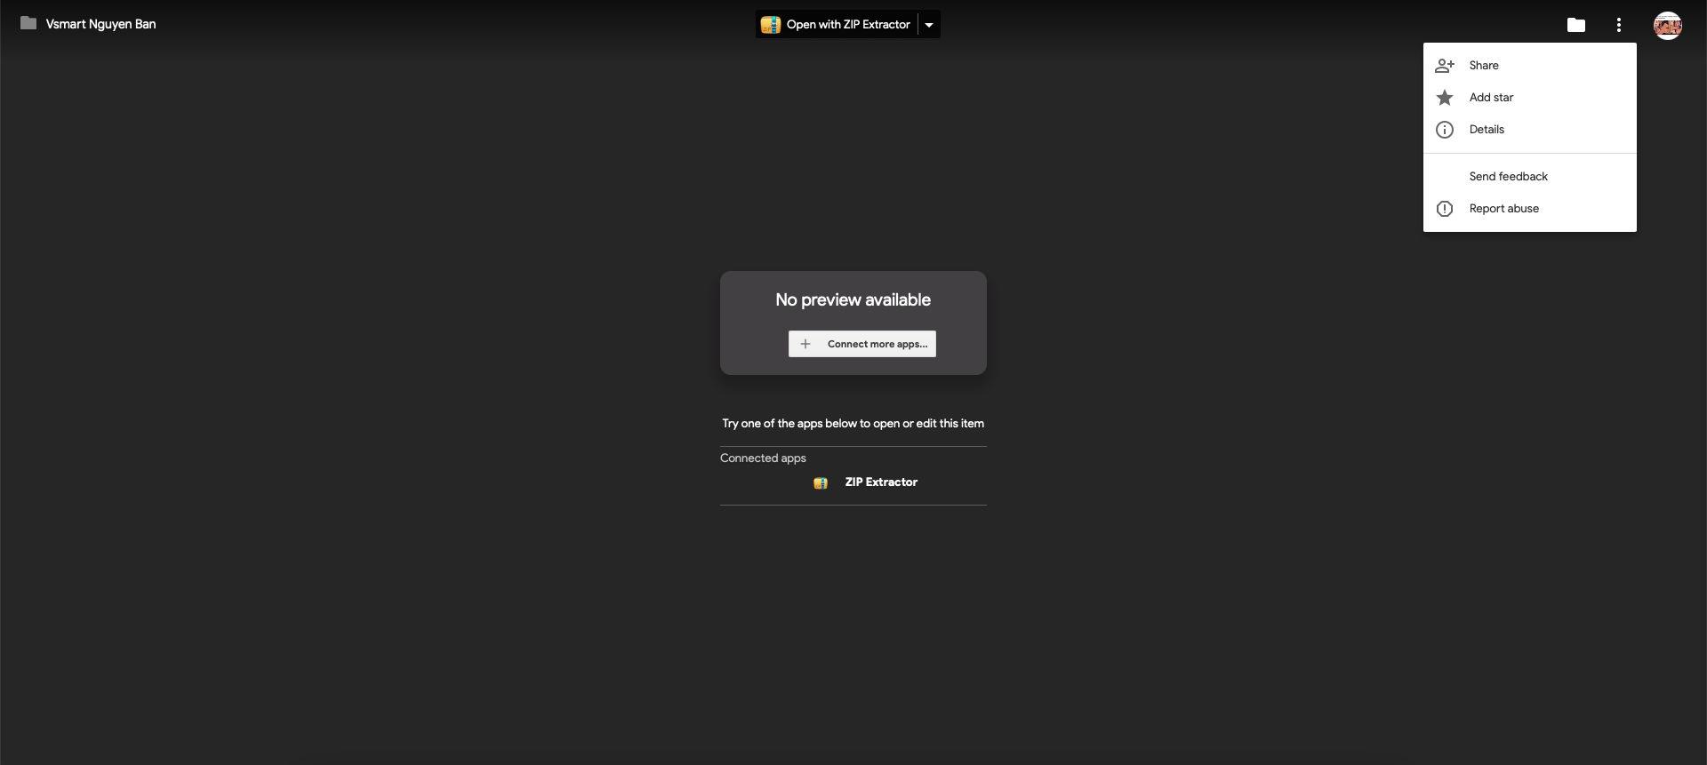Open the three-dot more actions menu

coord(1618,25)
